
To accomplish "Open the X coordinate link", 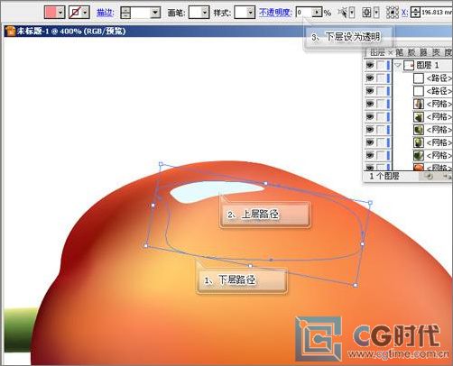I will [x=404, y=13].
